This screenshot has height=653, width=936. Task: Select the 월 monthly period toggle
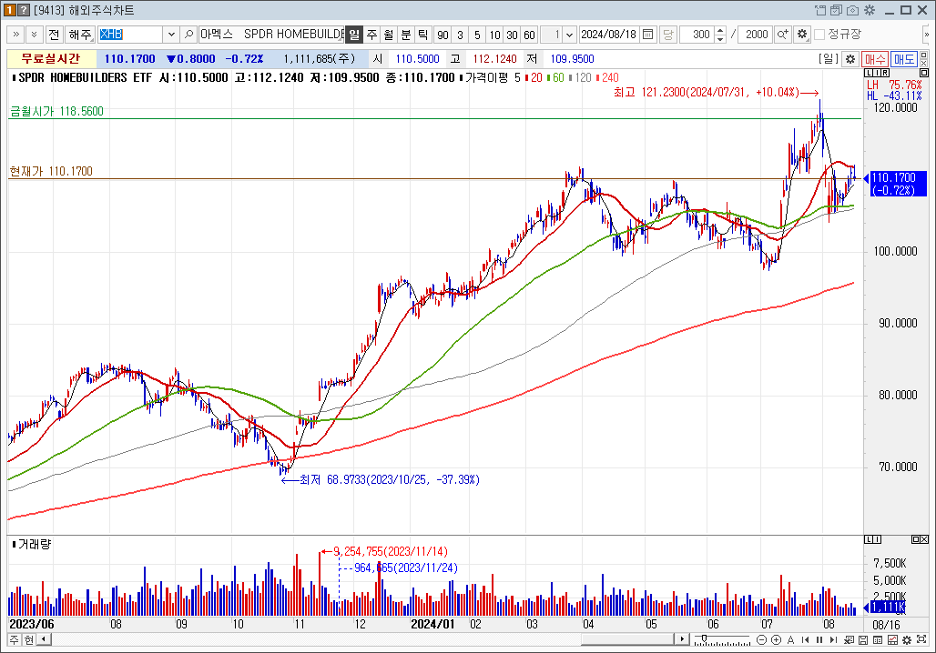pos(388,35)
